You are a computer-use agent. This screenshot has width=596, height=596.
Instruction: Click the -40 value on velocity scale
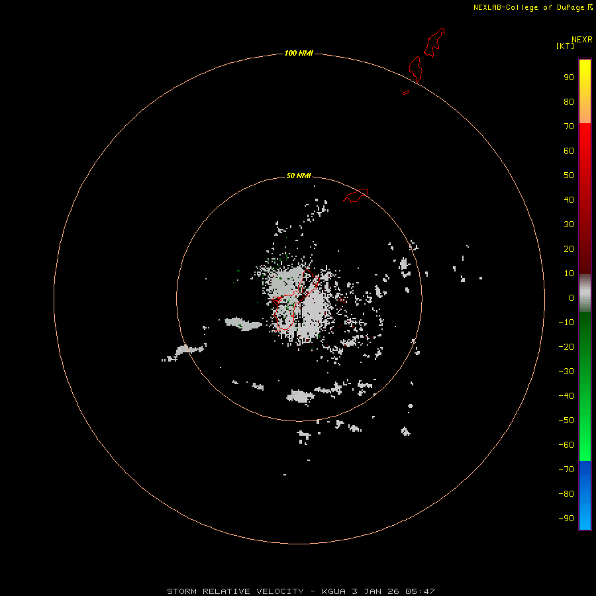[566, 396]
